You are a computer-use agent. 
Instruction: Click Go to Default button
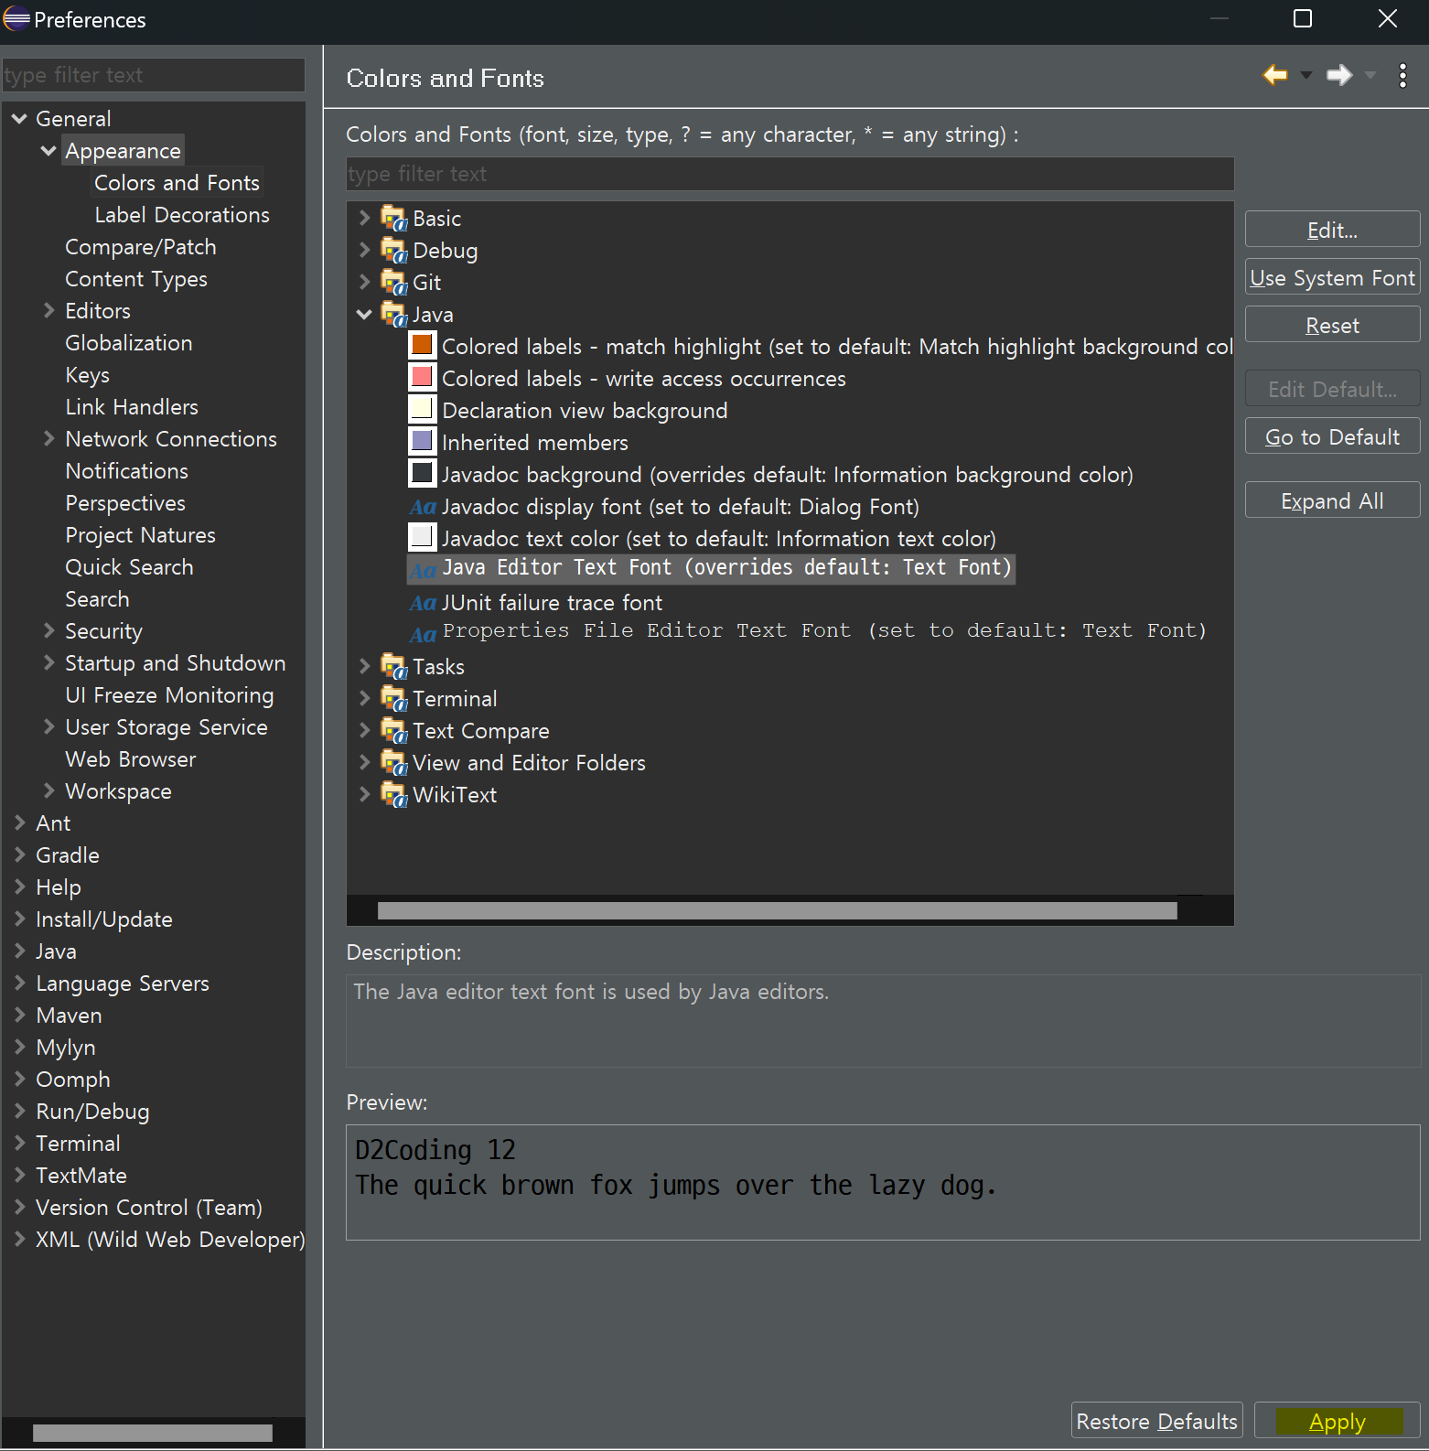(1332, 436)
